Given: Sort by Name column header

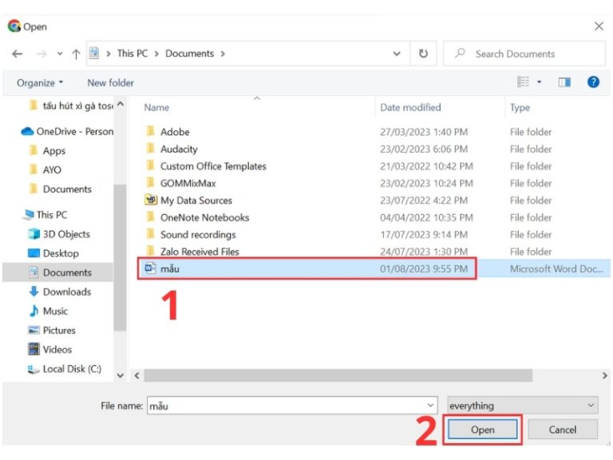Looking at the screenshot, I should 156,108.
